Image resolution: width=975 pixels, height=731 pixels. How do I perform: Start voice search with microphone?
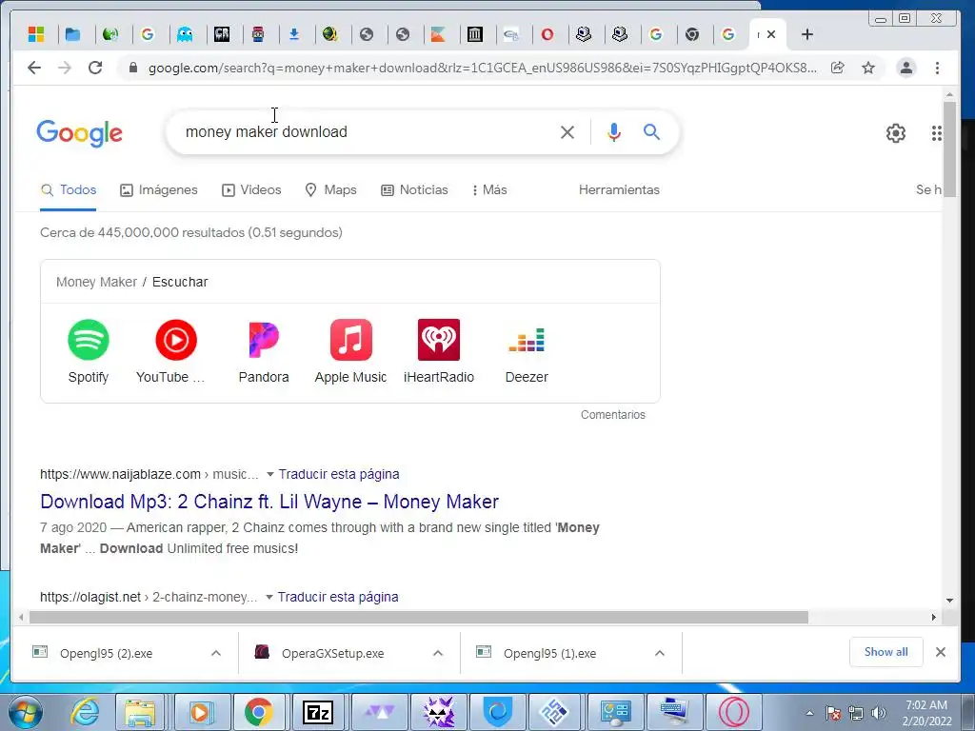tap(614, 131)
